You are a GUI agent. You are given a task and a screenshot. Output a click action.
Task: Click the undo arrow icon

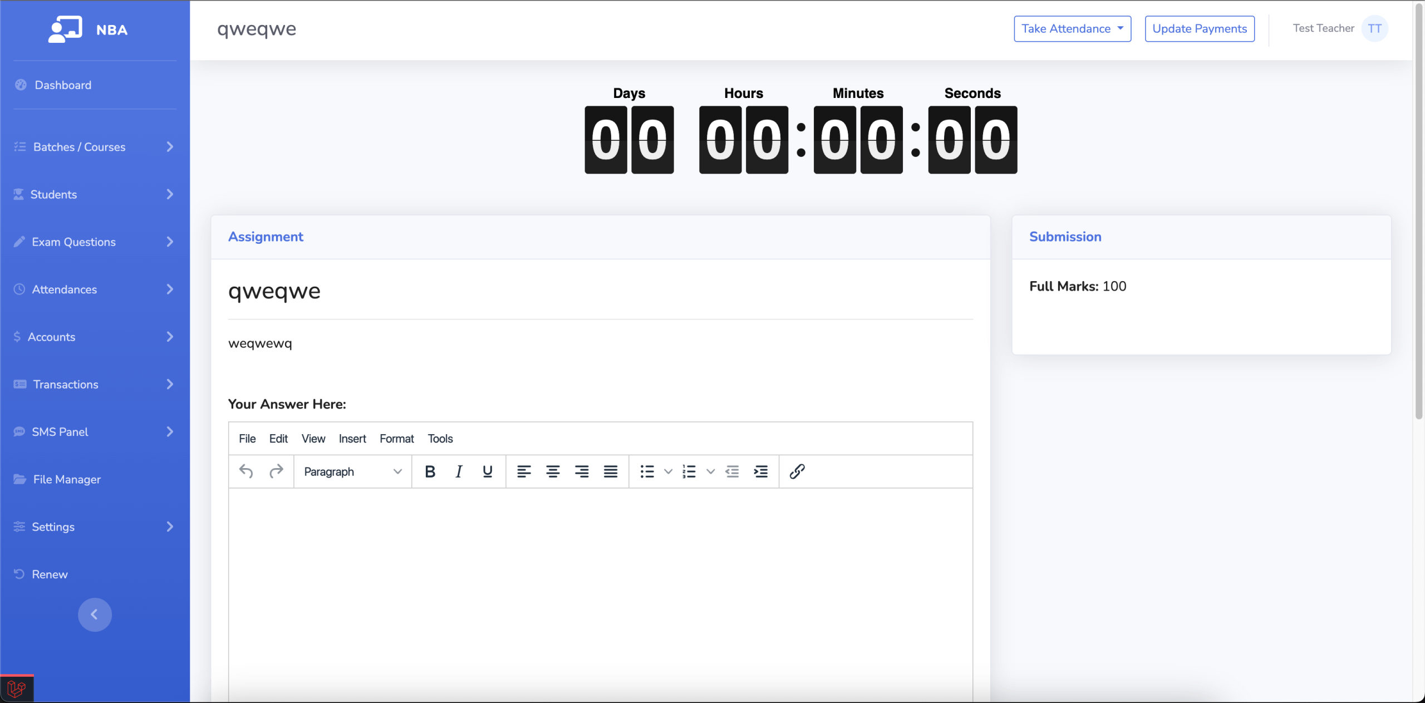tap(246, 471)
